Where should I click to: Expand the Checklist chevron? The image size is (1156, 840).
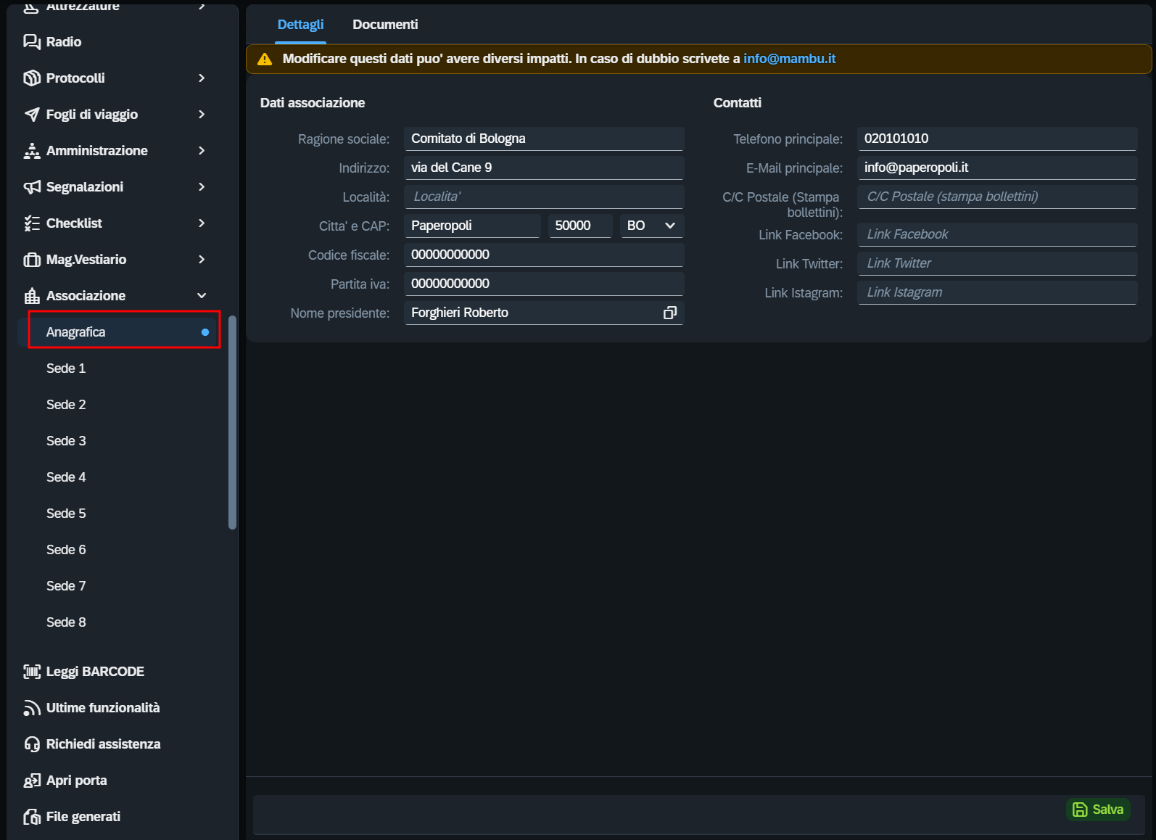(x=202, y=223)
